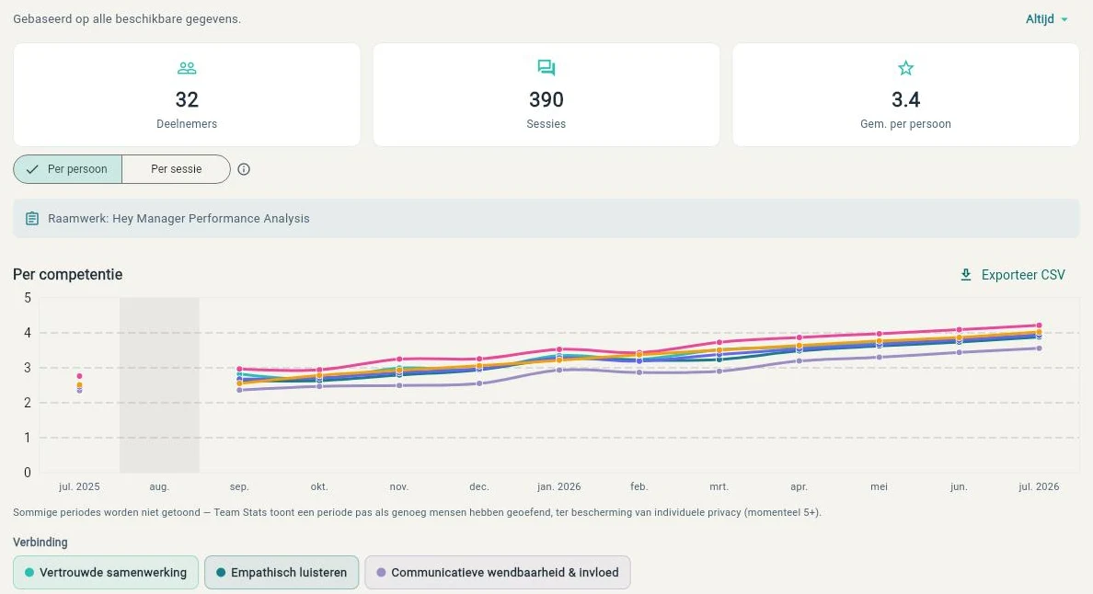Click the greyed-out aug. period in chart
1093x594 pixels.
160,385
